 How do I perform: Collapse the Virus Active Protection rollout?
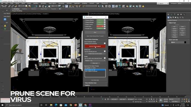91,40
